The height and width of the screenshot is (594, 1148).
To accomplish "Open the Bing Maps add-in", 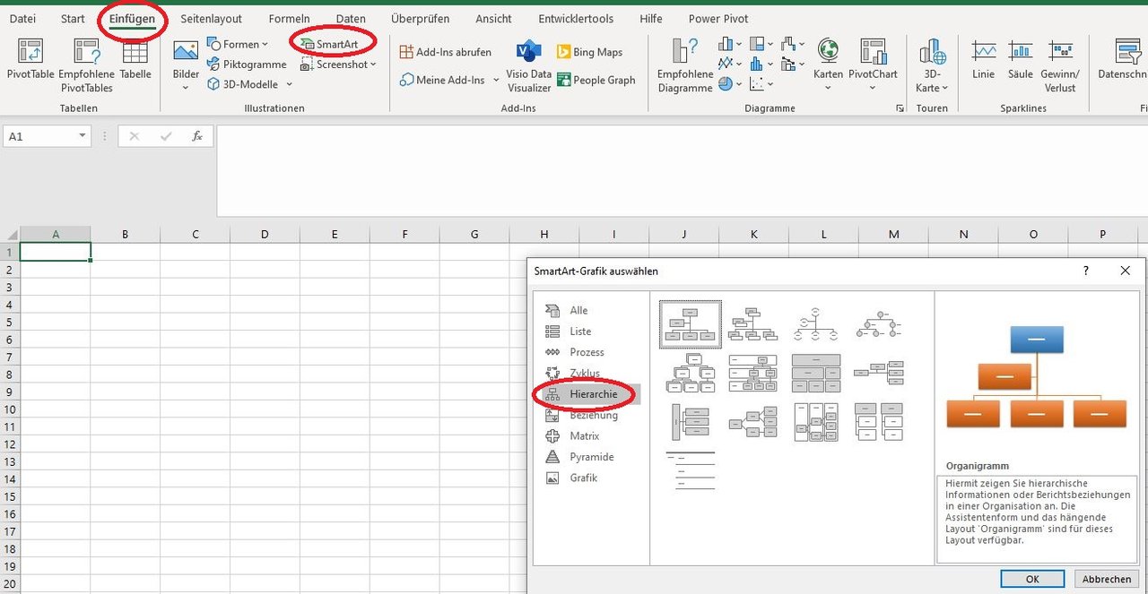I will (592, 52).
